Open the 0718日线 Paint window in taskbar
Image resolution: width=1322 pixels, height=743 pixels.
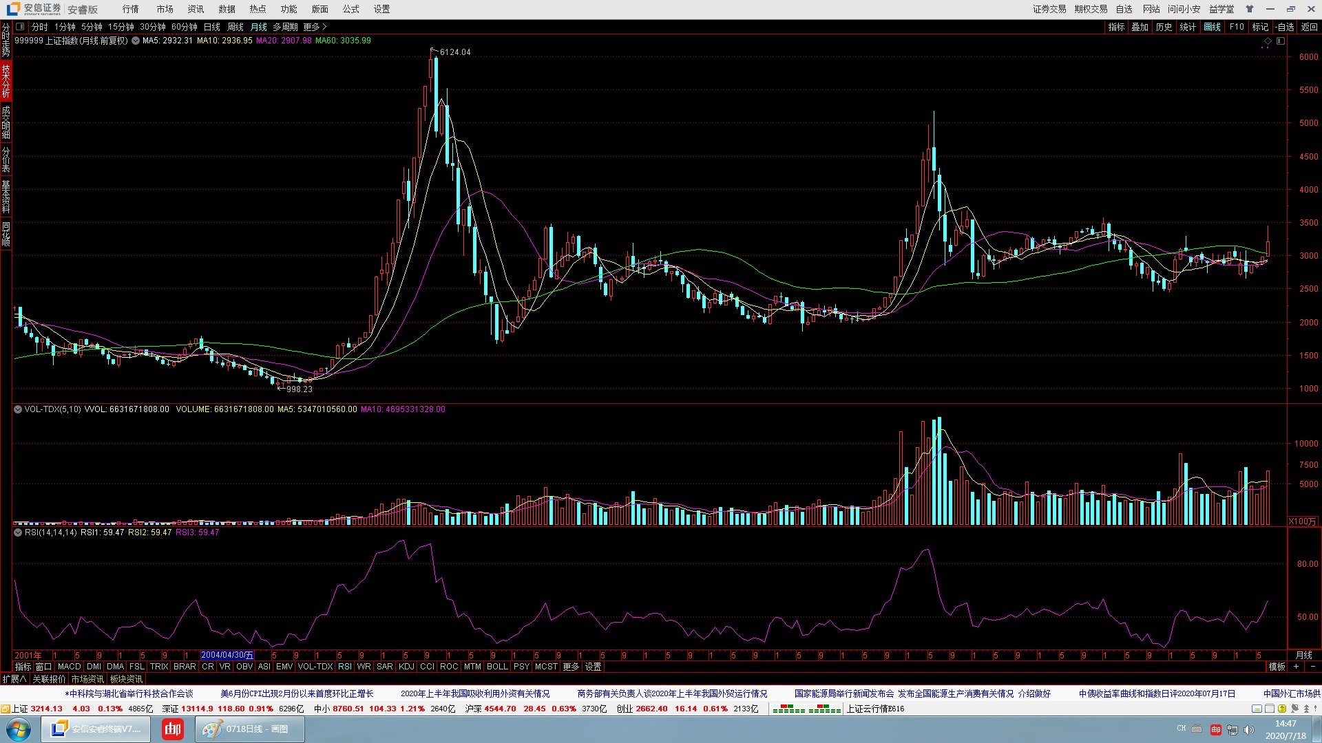[250, 729]
